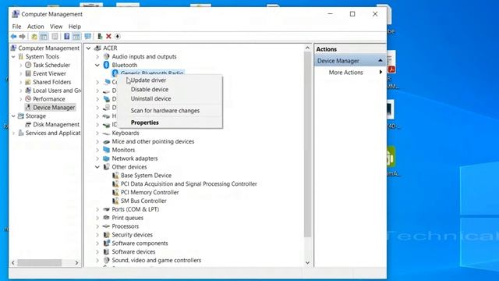The height and width of the screenshot is (281, 499).
Task: Choose Properties from the context menu
Action: pos(170,123)
